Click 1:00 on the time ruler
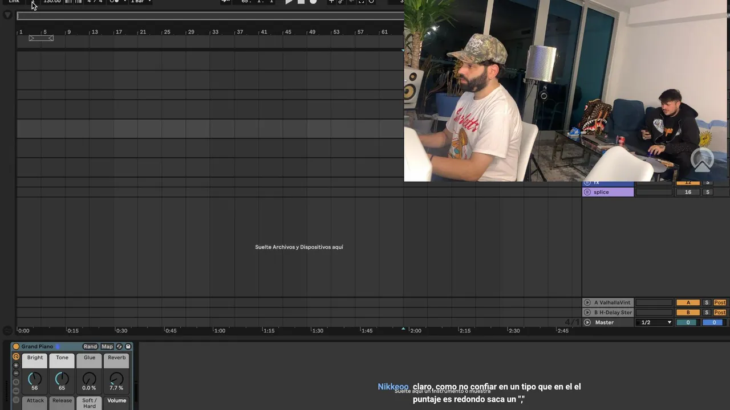 point(220,330)
